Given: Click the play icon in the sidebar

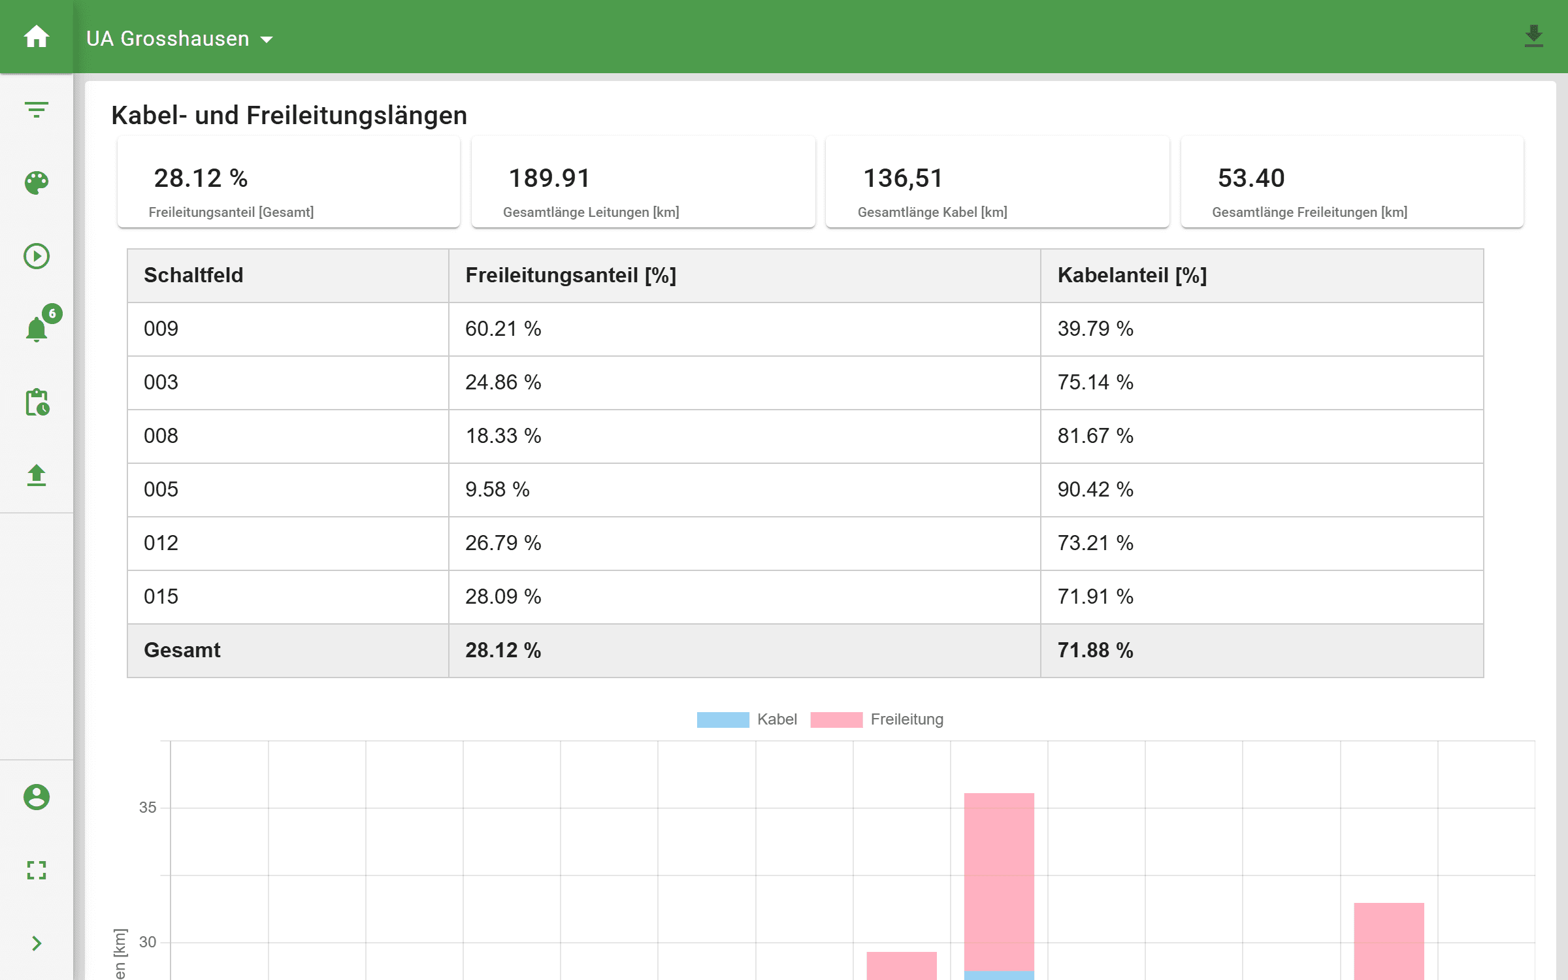Looking at the screenshot, I should [37, 256].
